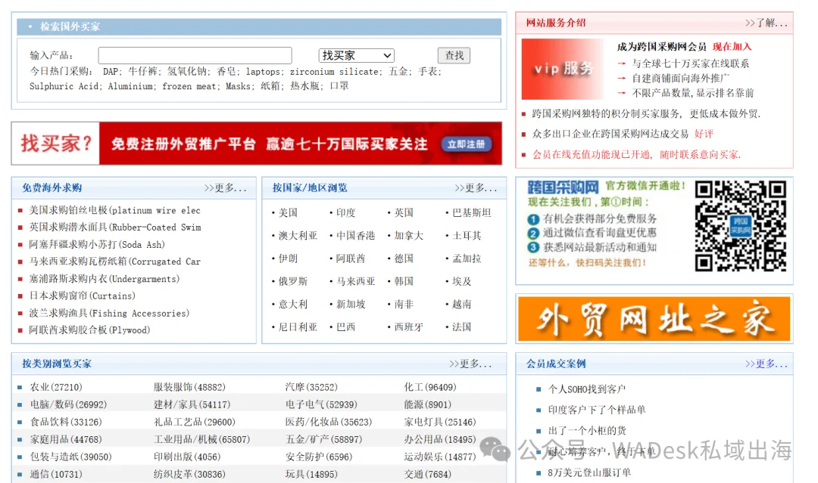This screenshot has height=483, width=818.
Task: Browse category 包装与造纸(39050)
Action: click(71, 457)
